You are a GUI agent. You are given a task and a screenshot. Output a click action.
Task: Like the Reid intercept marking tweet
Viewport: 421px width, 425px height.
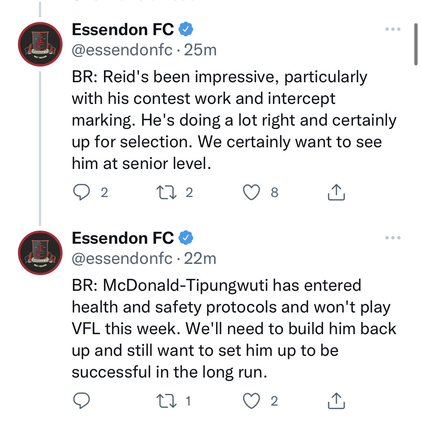tap(251, 192)
